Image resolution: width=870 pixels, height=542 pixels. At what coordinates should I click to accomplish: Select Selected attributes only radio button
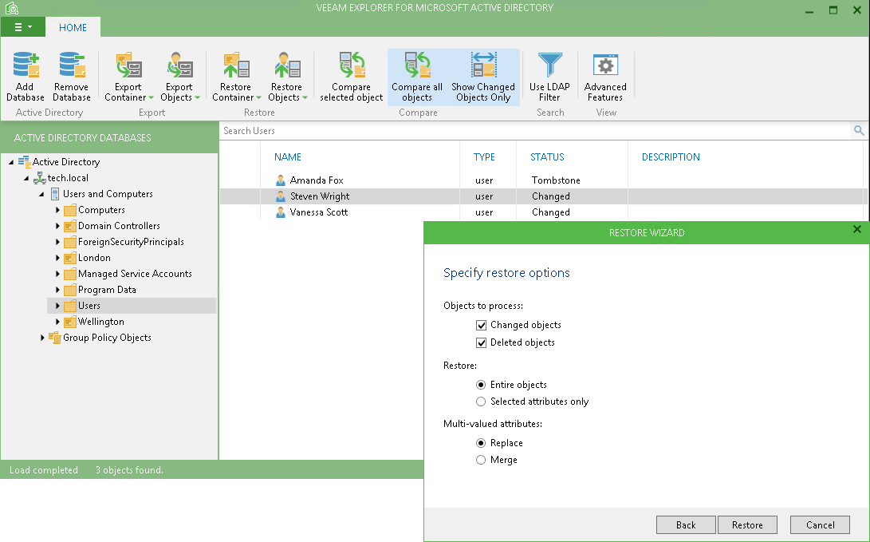481,402
